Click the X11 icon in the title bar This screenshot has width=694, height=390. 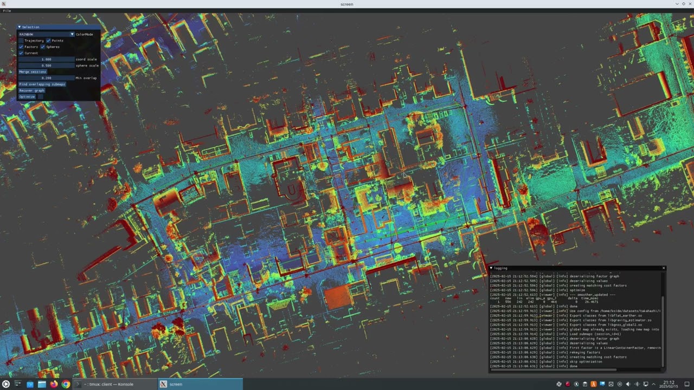coord(4,4)
